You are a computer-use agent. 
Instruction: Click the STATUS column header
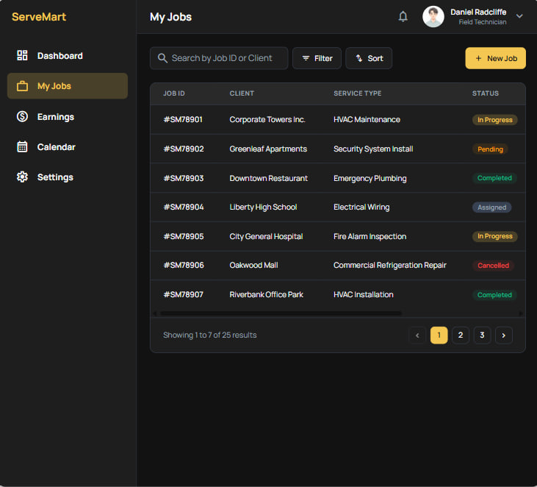(486, 93)
